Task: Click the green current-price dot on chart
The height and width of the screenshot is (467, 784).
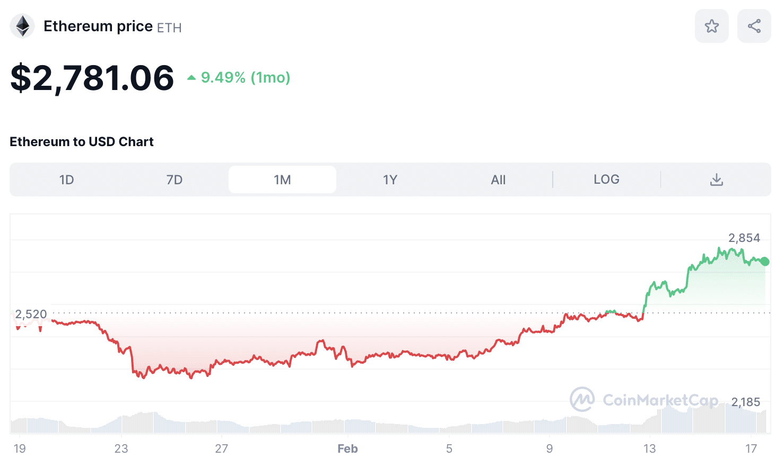Action: click(764, 262)
